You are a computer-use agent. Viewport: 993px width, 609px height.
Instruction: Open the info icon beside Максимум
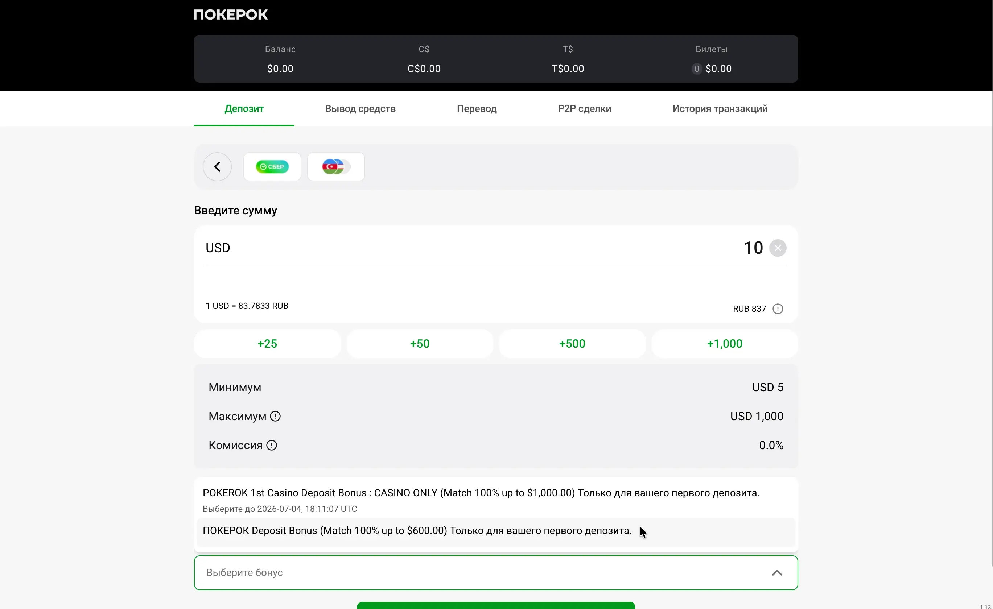(x=275, y=417)
